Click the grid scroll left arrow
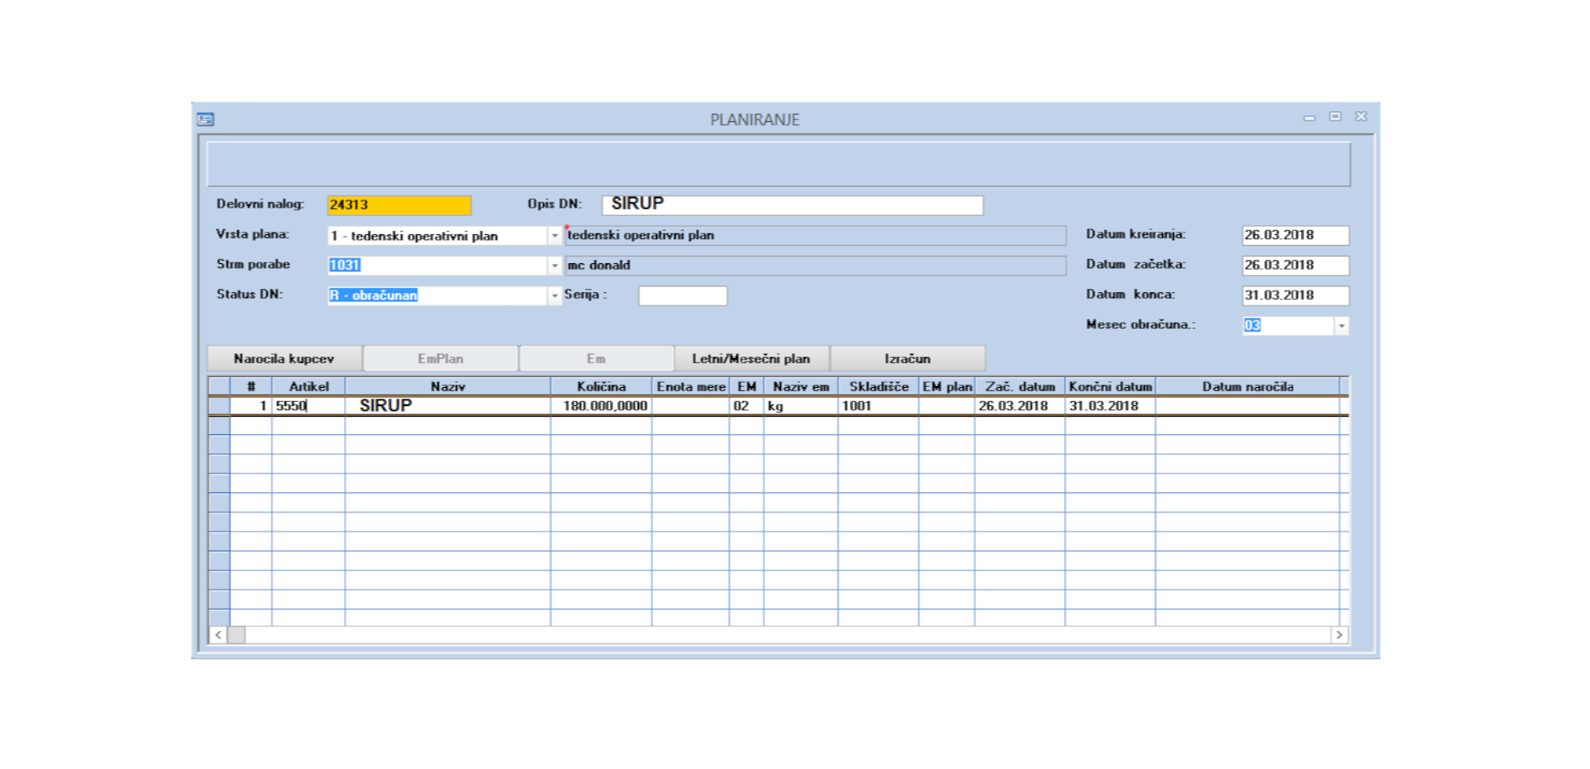Viewport: 1590px width, 769px height. click(x=218, y=635)
